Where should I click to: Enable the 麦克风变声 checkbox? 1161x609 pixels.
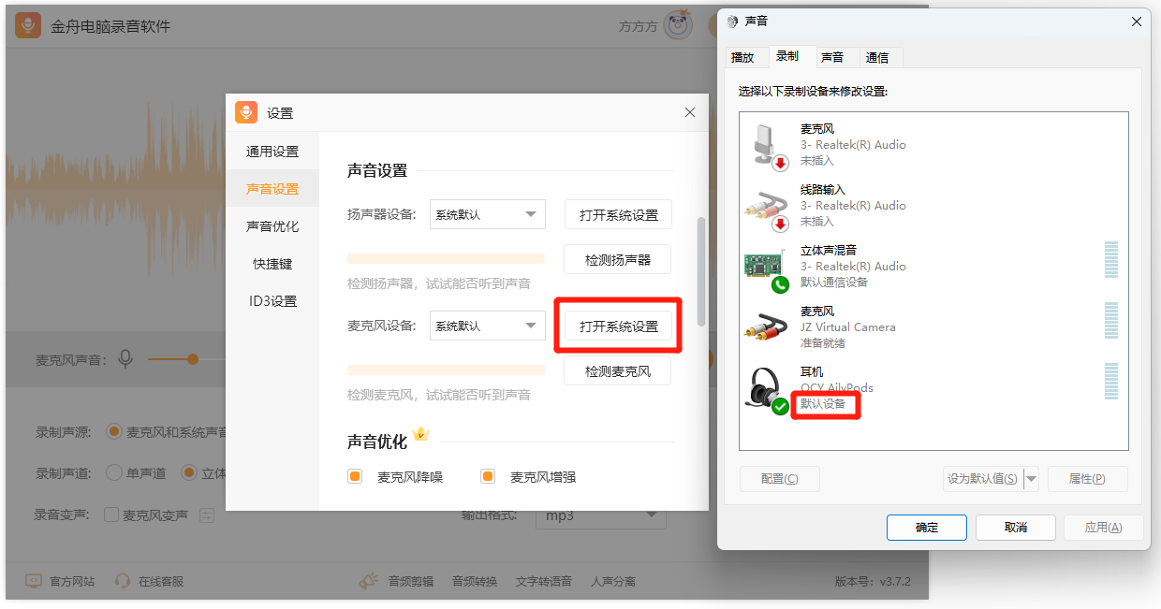tap(111, 515)
